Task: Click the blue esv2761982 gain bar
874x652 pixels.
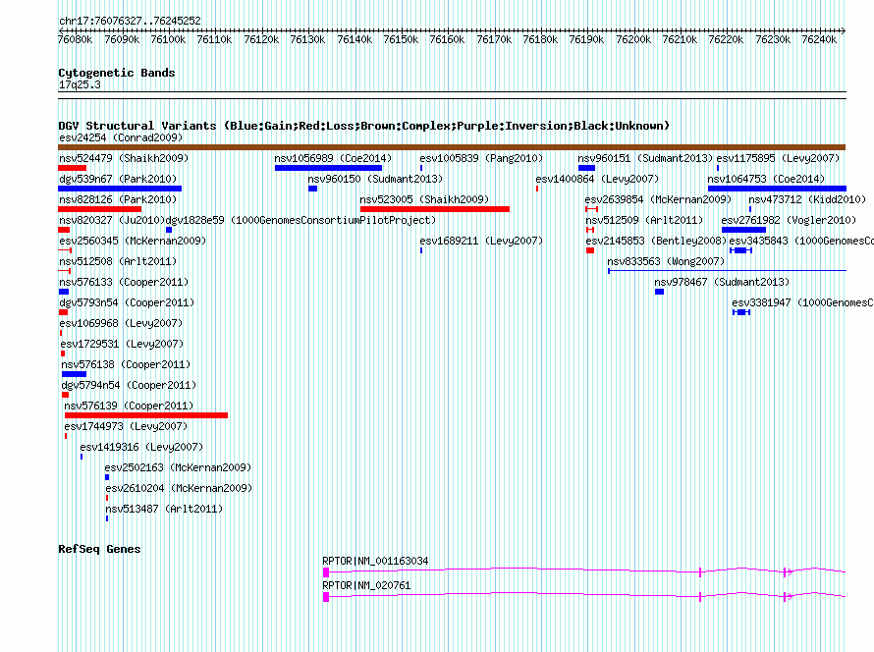Action: coord(743,230)
